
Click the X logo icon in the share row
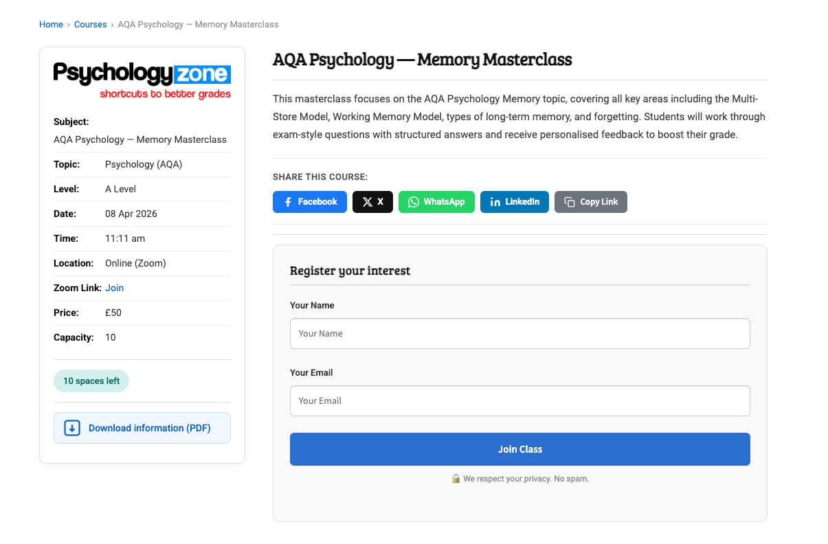[x=368, y=202]
